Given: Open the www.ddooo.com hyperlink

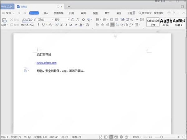Looking at the screenshot, I should click(47, 63).
